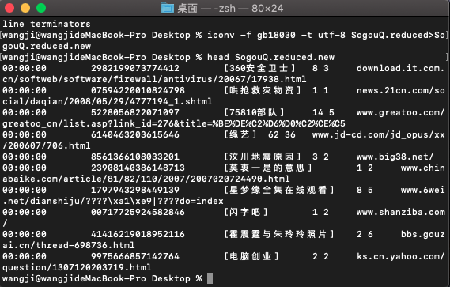Click 'gb18030' encoding argument
This screenshot has width=450, height=287.
(x=276, y=35)
